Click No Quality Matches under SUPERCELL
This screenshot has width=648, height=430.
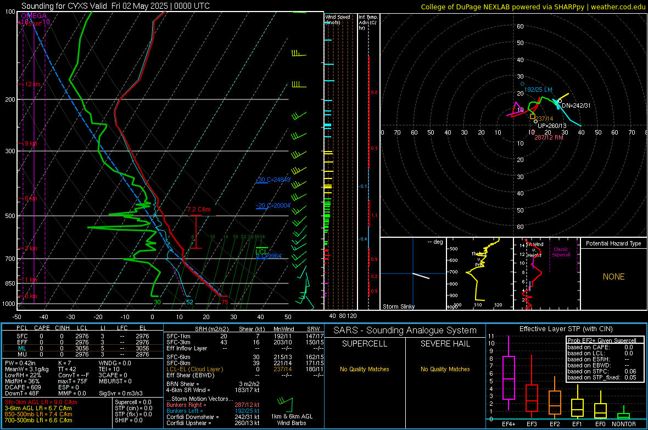click(x=365, y=369)
